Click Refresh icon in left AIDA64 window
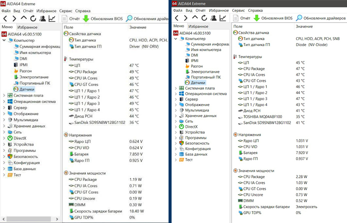The width and height of the screenshot is (347, 223). pyautogui.click(x=33, y=19)
